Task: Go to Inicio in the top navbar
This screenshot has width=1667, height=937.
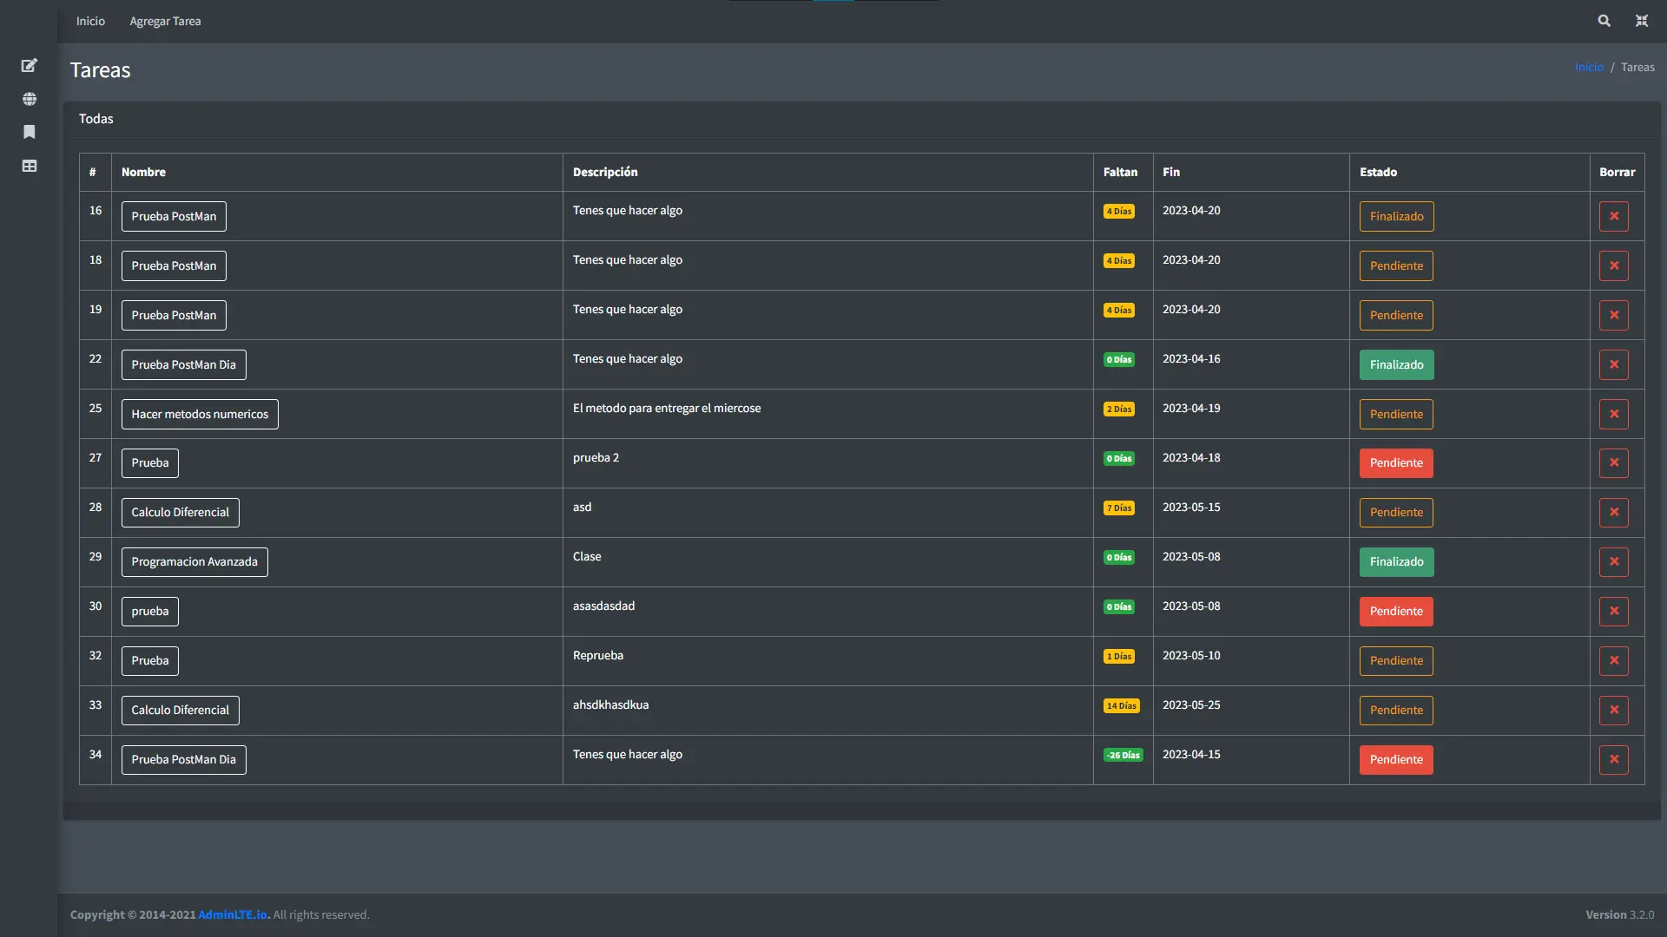Action: (x=90, y=21)
